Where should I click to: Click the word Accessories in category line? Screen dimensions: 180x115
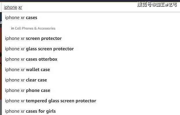pos(47,28)
